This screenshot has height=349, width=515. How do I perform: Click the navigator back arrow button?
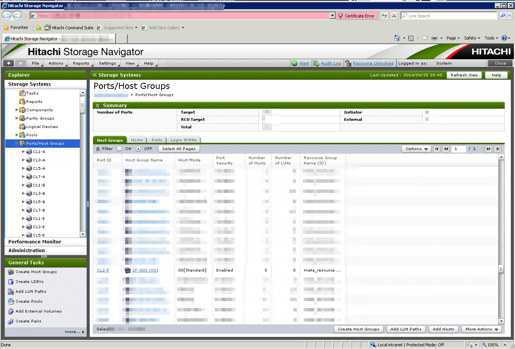9,63
